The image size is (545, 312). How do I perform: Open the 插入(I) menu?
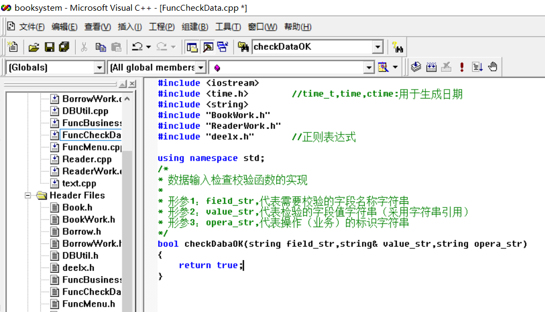(130, 27)
